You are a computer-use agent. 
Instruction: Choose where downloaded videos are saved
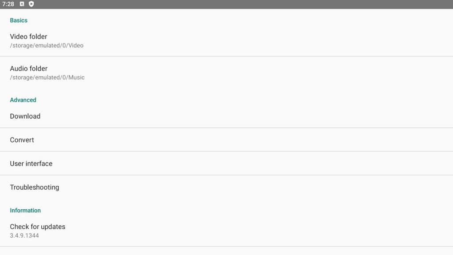pyautogui.click(x=226, y=41)
